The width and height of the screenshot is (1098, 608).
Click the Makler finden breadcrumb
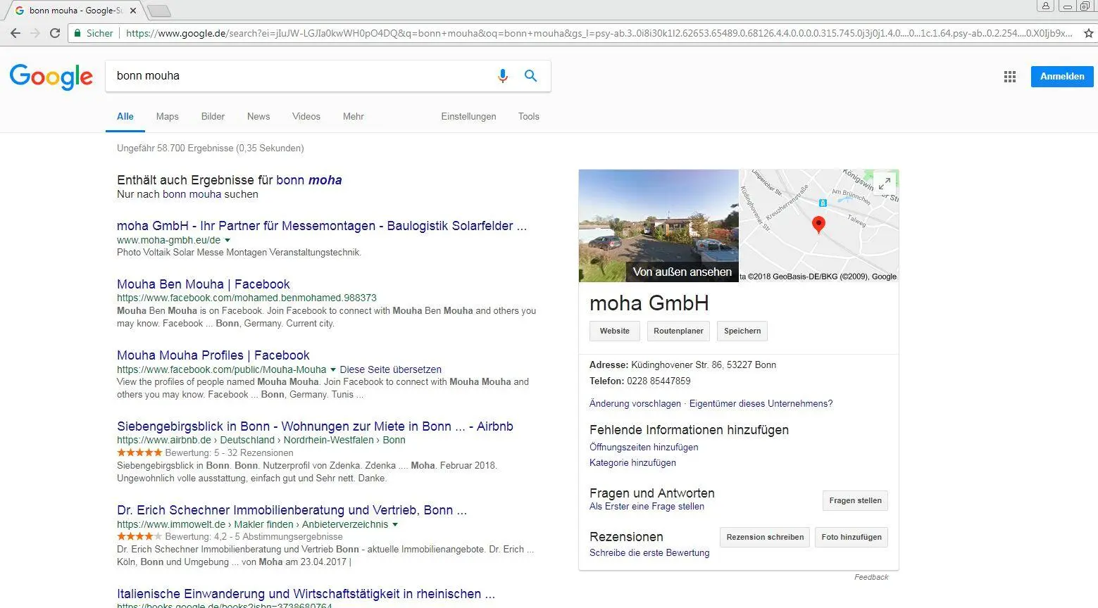coord(263,525)
